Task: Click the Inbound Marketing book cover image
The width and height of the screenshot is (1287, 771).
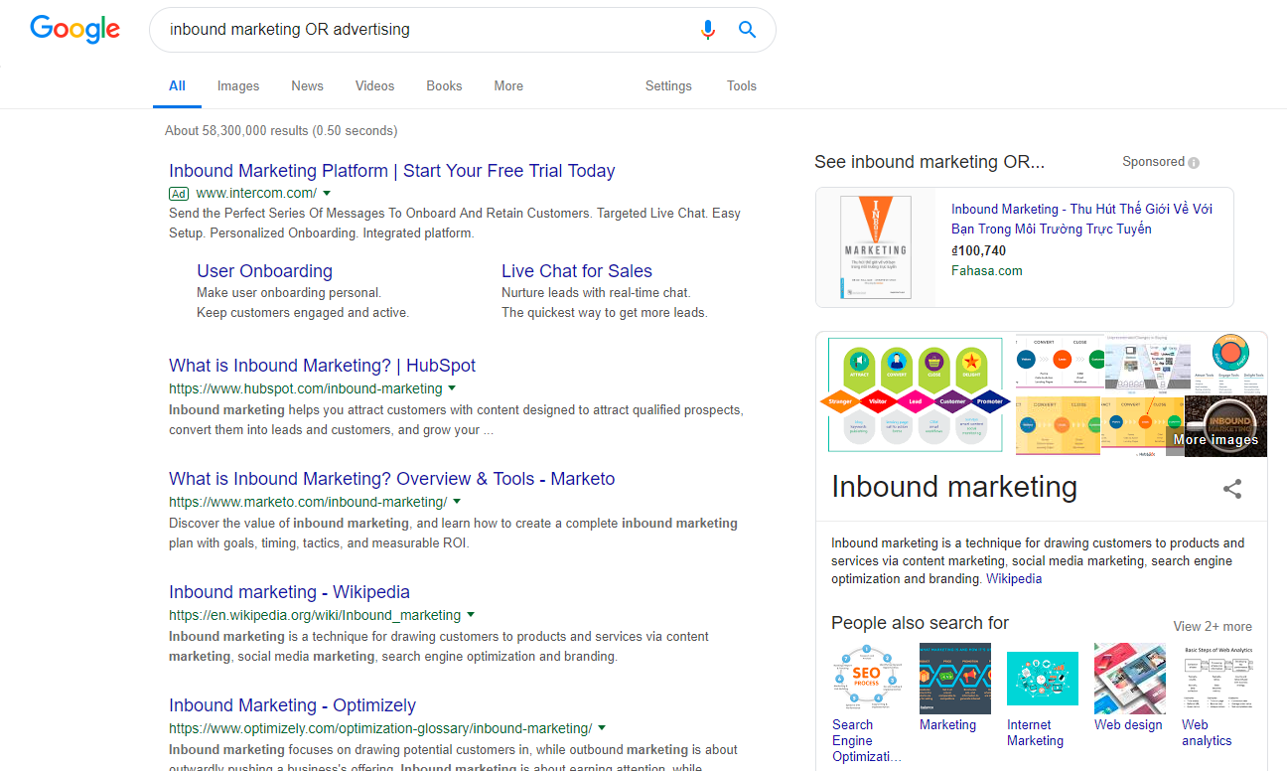Action: (875, 246)
